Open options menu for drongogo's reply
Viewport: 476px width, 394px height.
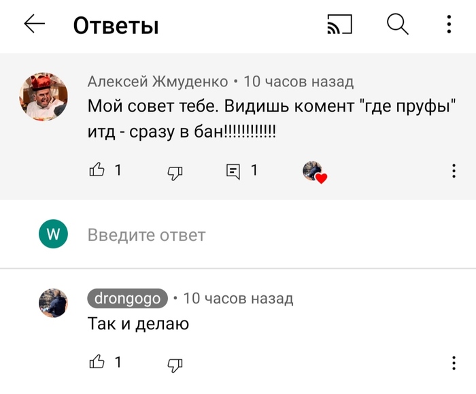point(454,363)
